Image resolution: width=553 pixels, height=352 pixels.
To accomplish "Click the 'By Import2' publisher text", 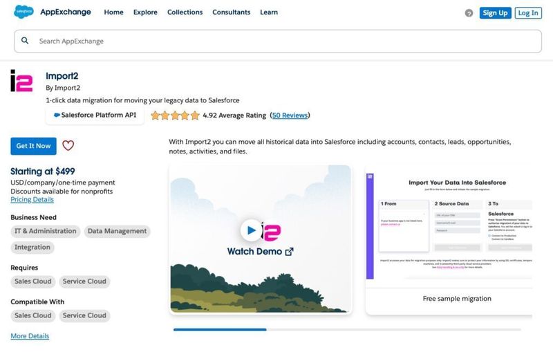I will tap(63, 88).
